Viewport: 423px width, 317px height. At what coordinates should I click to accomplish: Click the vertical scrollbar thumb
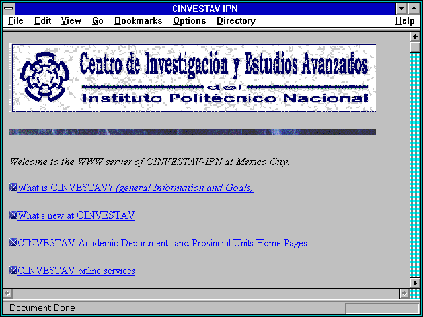[415, 48]
